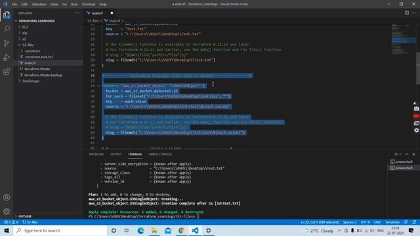Maximize the terminal panel
Viewport: 420px width, 236px height.
(x=407, y=154)
